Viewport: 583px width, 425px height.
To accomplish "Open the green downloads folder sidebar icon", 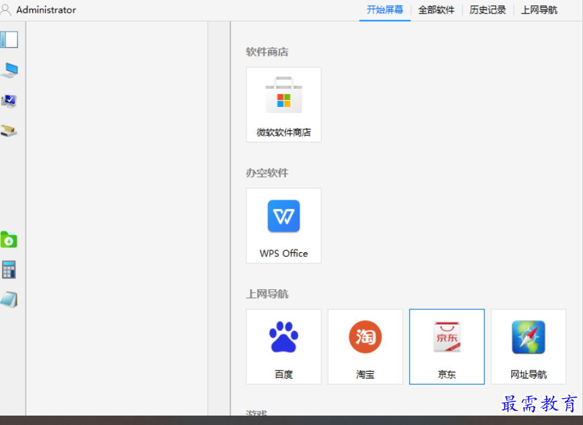I will pyautogui.click(x=9, y=239).
